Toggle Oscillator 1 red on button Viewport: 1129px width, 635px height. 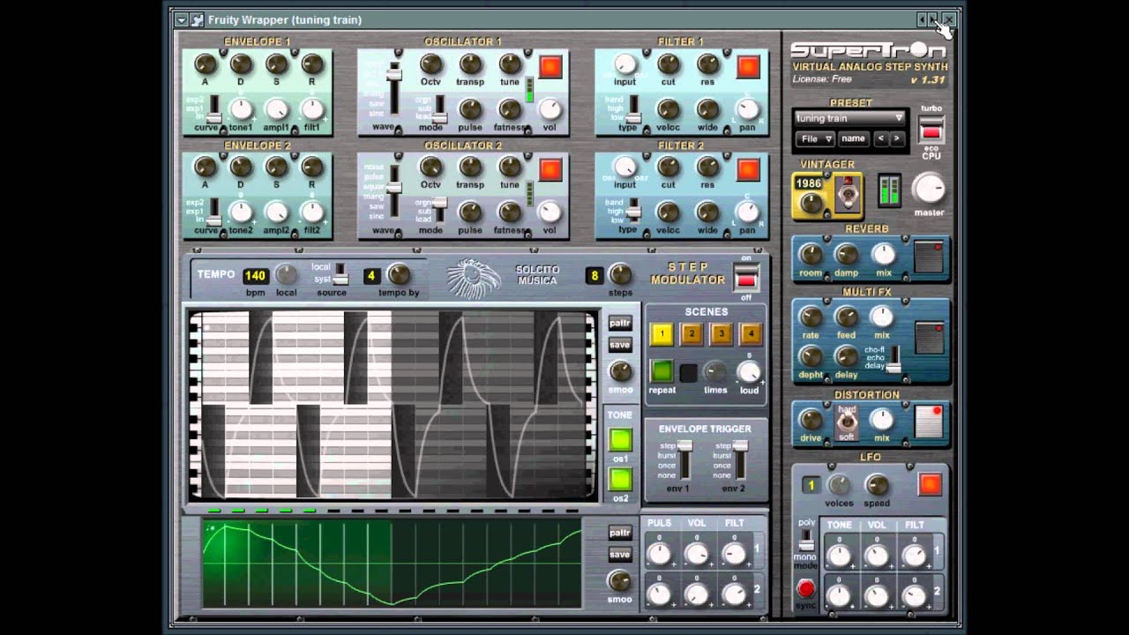pyautogui.click(x=550, y=67)
